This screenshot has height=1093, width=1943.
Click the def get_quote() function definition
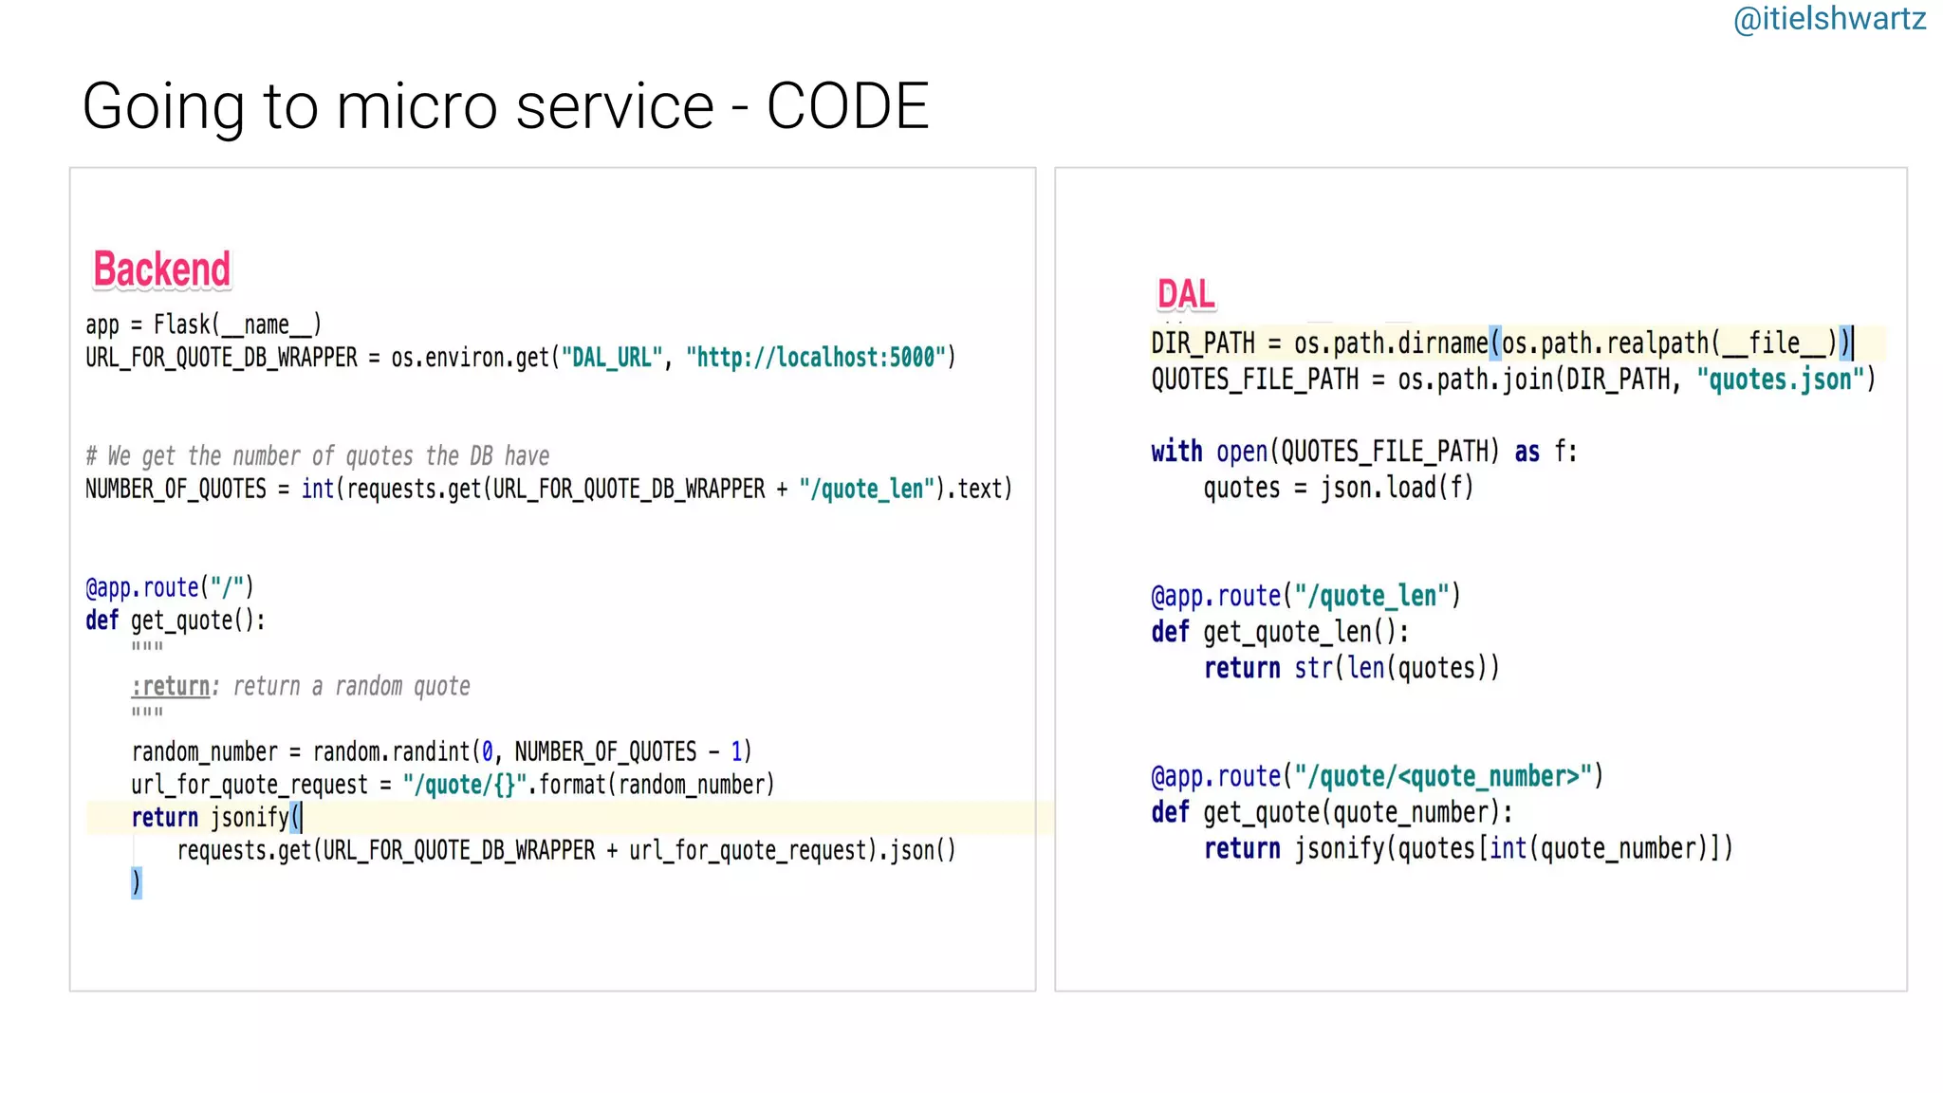tap(176, 621)
